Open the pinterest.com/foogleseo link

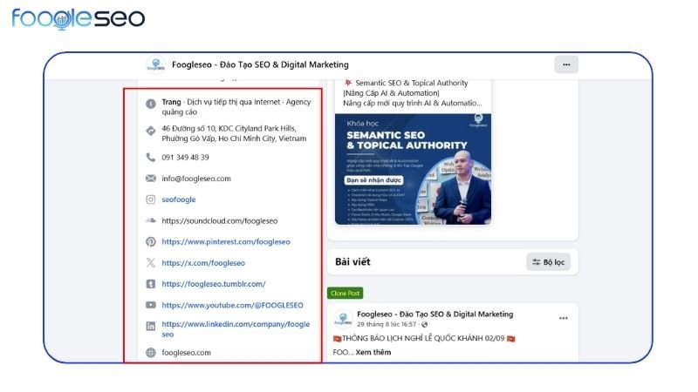pos(226,242)
